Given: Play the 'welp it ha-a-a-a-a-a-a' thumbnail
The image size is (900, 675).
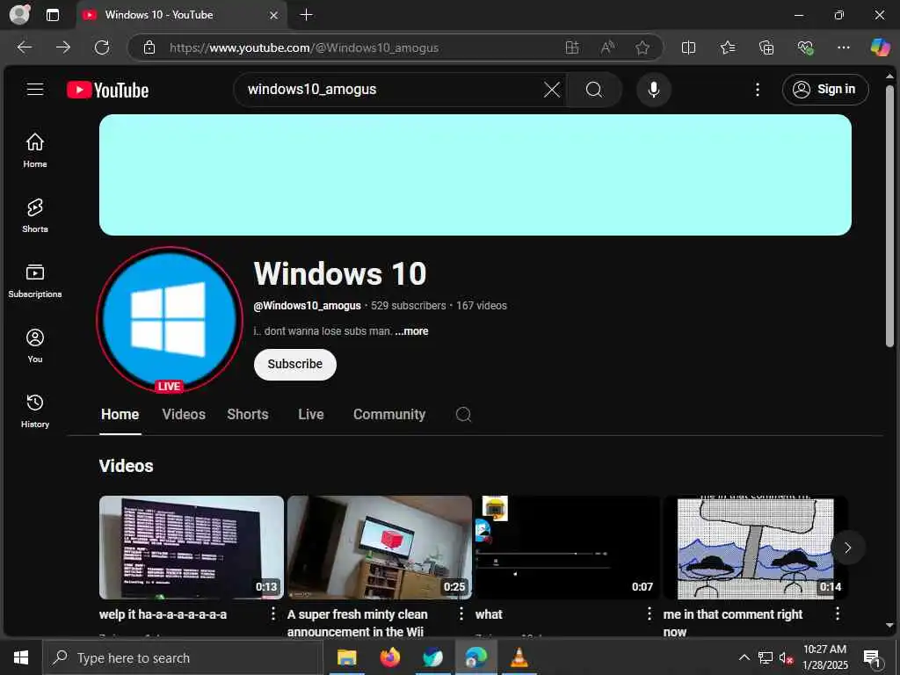Looking at the screenshot, I should 191,548.
